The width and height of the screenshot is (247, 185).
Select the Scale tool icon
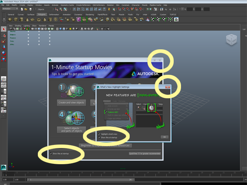click(x=3, y=59)
